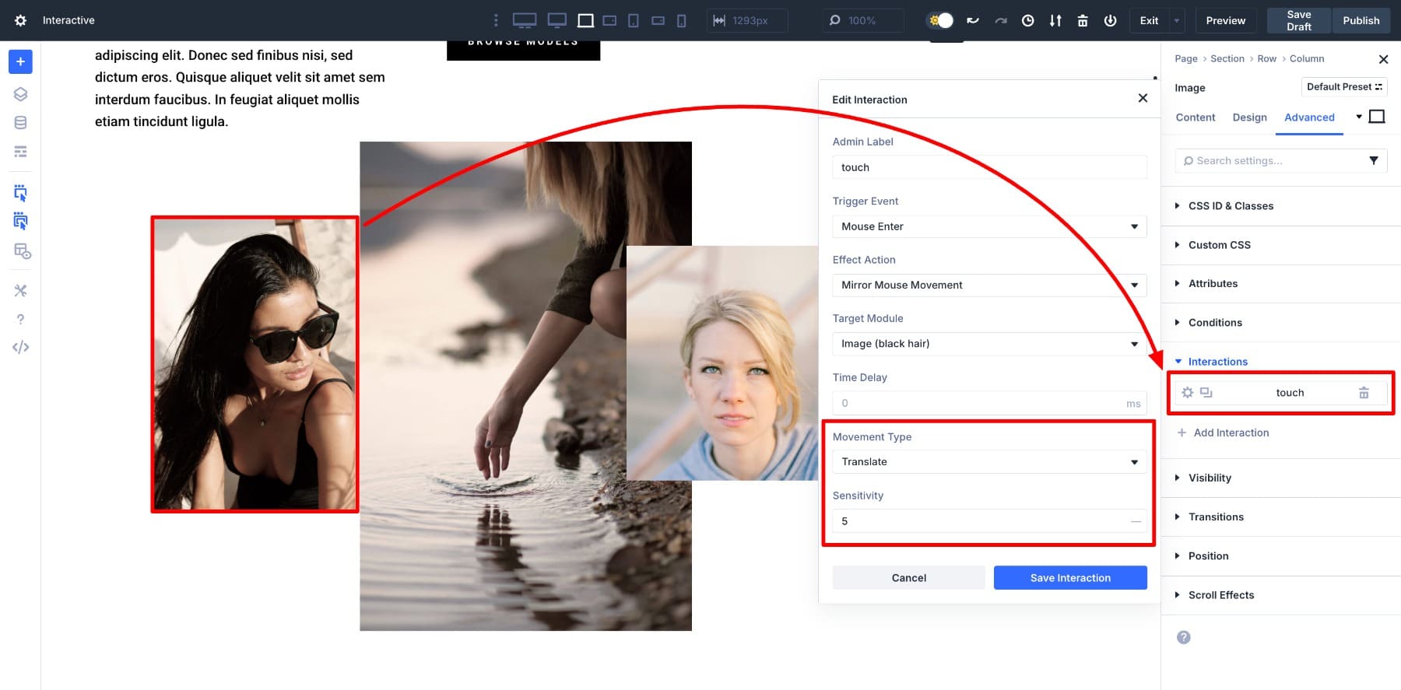Click the Save Interaction button

[x=1069, y=578]
